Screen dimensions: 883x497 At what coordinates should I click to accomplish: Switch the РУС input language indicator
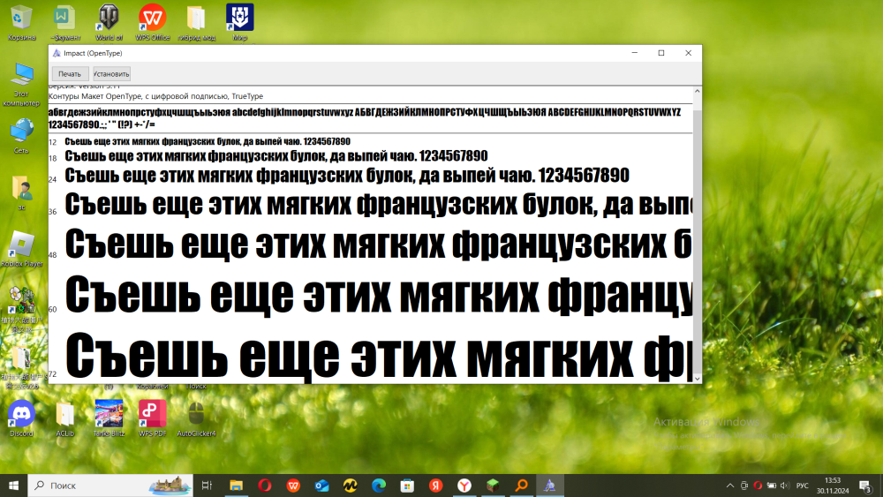tap(803, 486)
